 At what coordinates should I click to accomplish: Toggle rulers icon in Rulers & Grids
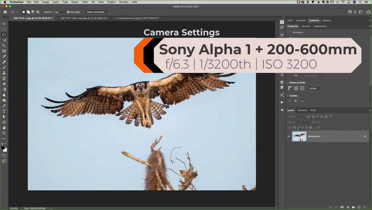click(x=290, y=88)
